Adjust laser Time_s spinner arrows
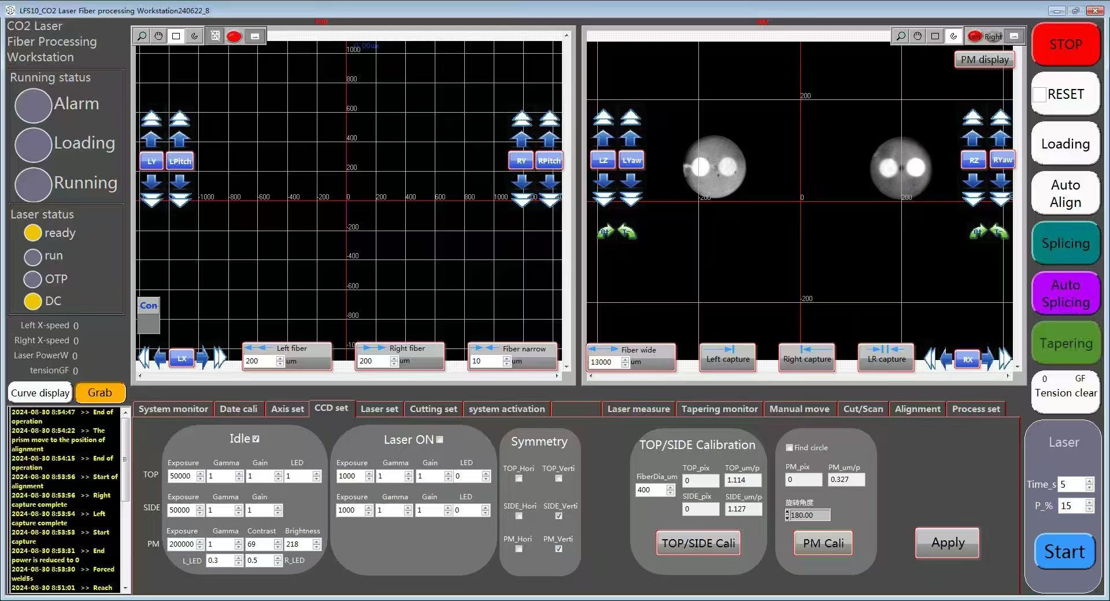Image resolution: width=1110 pixels, height=601 pixels. (x=1089, y=484)
